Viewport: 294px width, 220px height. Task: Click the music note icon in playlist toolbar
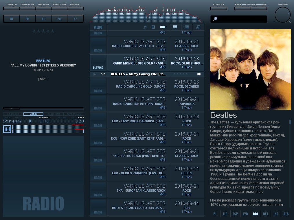pos(145,27)
